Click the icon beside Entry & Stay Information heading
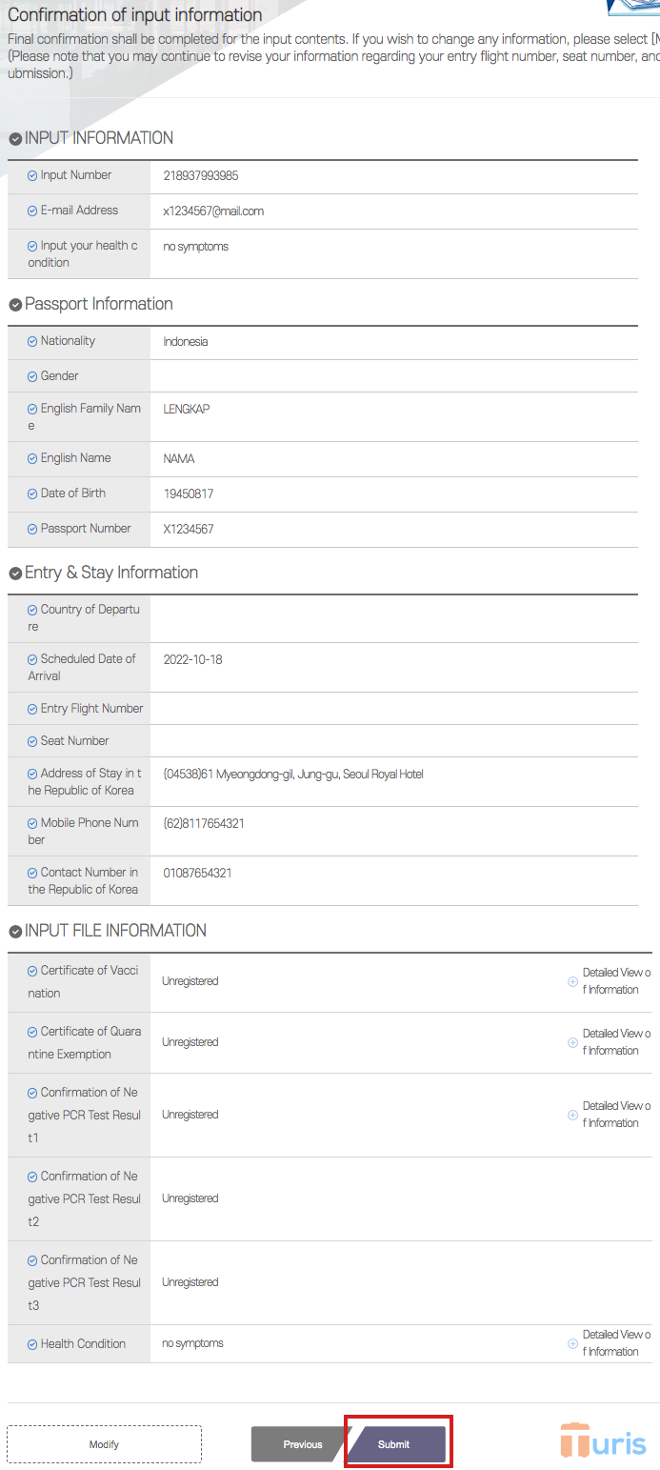The width and height of the screenshot is (660, 1470). (x=14, y=573)
